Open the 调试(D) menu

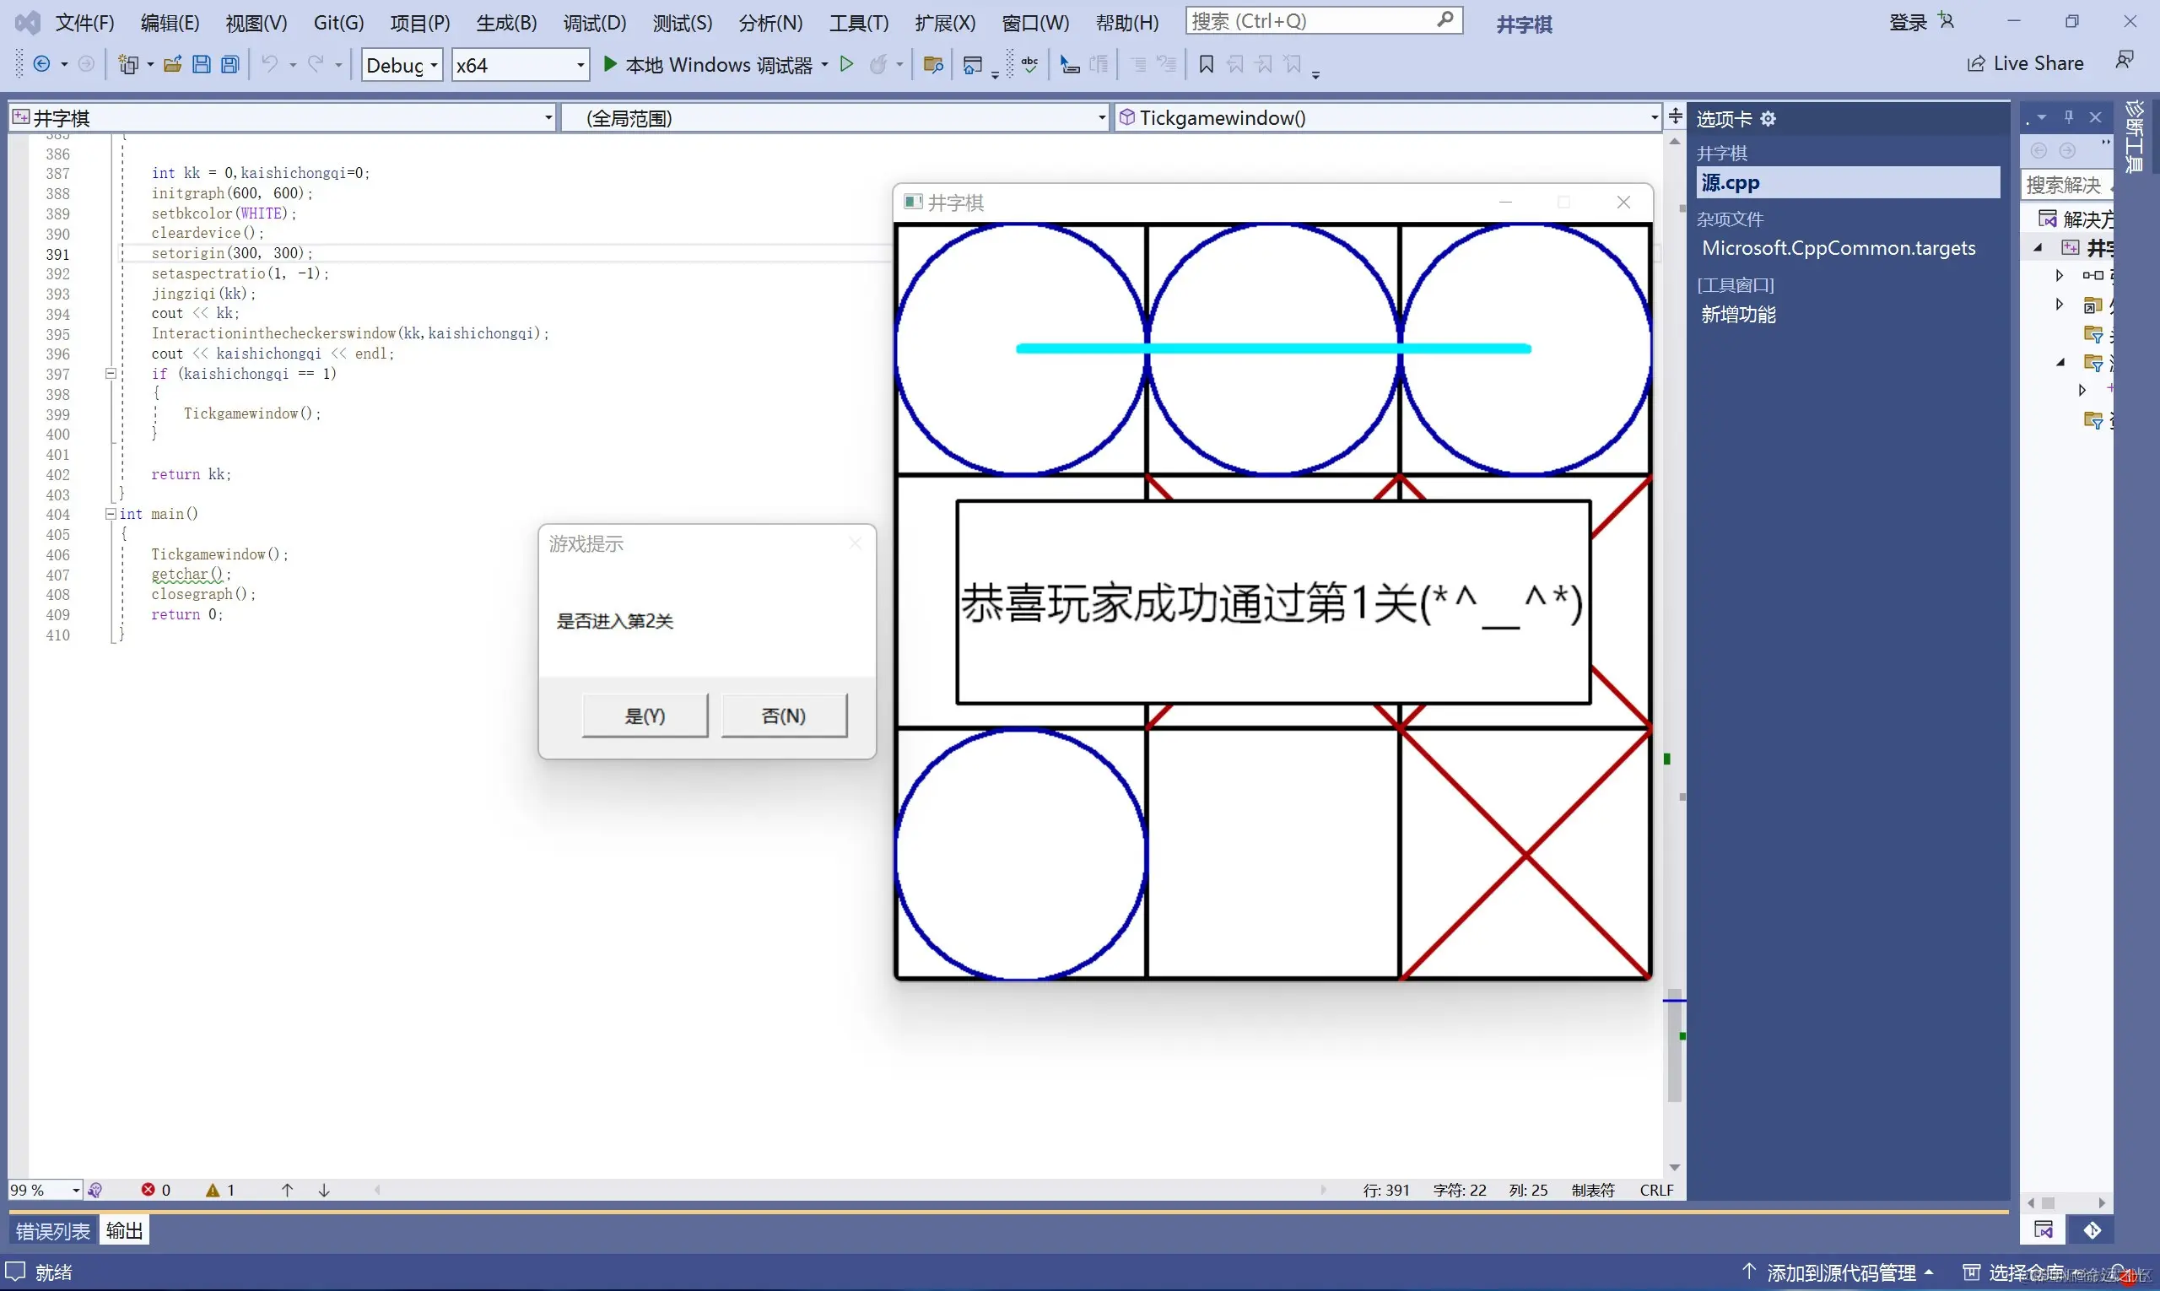pyautogui.click(x=594, y=23)
